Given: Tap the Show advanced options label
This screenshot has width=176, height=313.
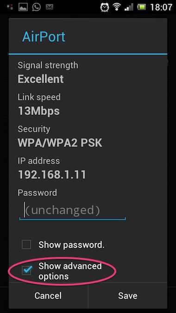Looking at the screenshot, I should (70, 271).
